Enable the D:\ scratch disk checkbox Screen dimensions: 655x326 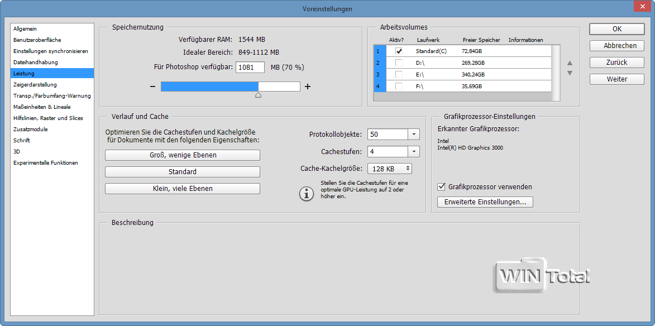click(399, 63)
